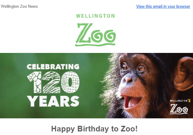Click the 'CELEBRATING' text in banner
Screen dimensions: 193x135
click(53, 67)
